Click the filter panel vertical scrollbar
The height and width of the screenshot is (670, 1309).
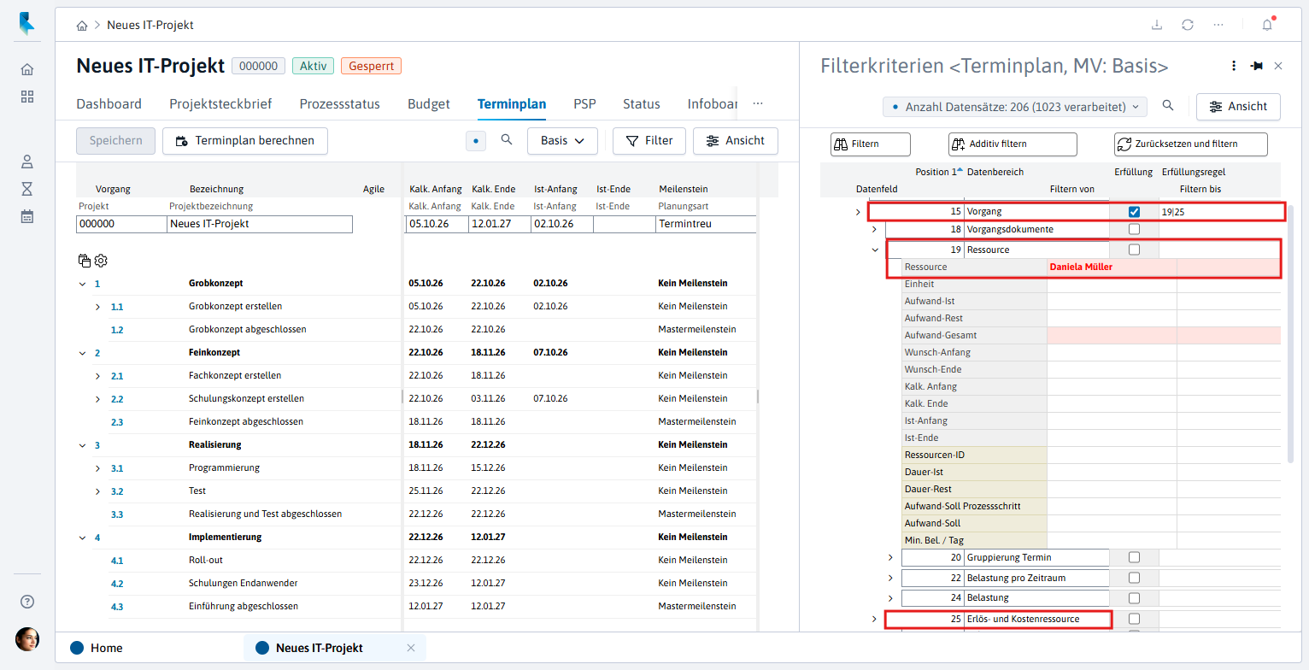[1291, 333]
